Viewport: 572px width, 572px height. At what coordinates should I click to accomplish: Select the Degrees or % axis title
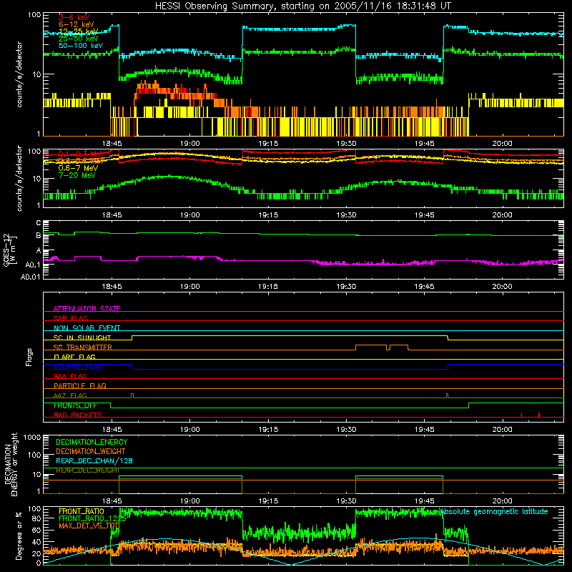pyautogui.click(x=19, y=536)
